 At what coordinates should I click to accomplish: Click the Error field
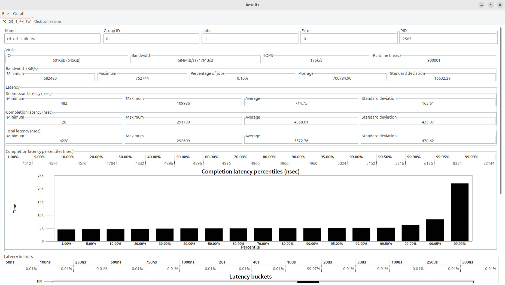[349, 39]
